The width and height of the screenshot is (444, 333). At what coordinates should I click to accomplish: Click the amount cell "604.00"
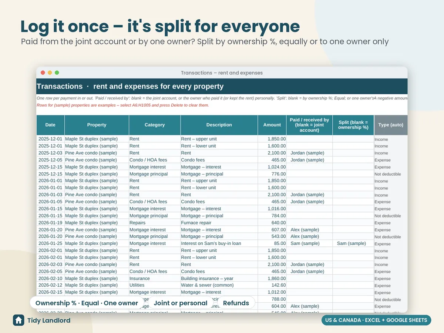[x=272, y=306]
